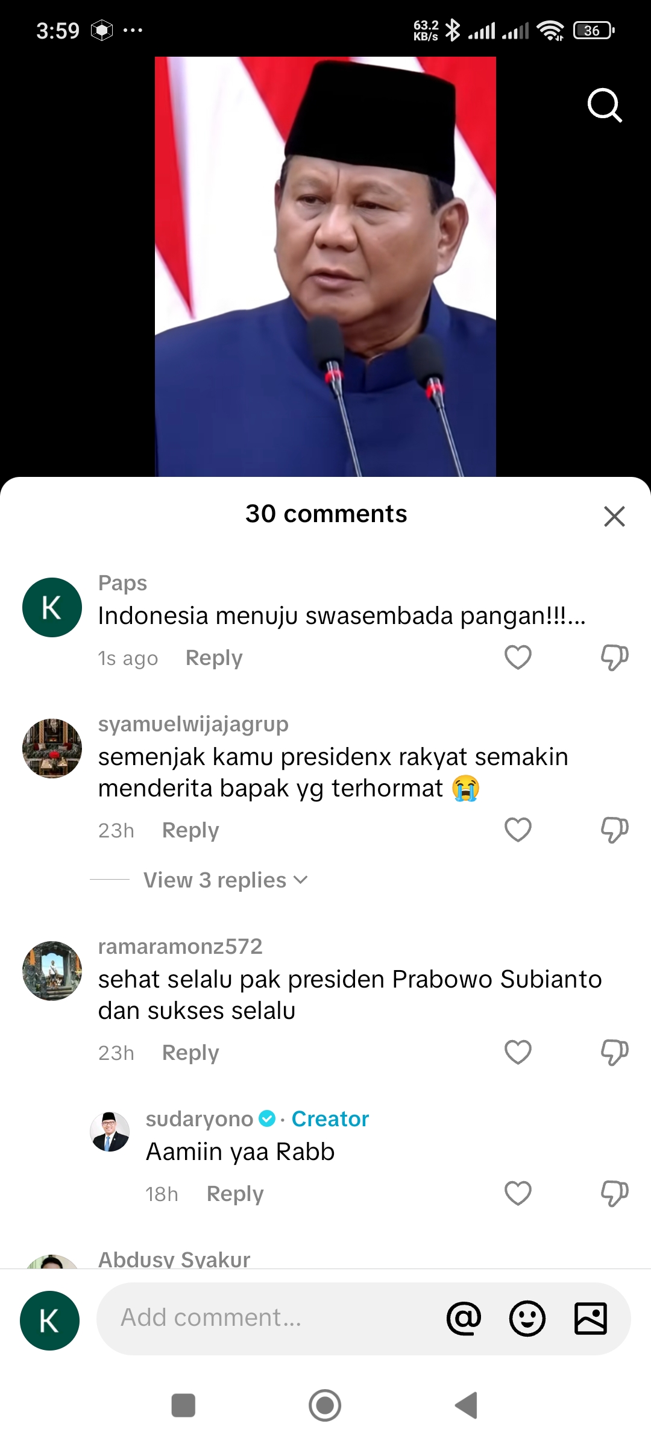651x1447 pixels.
Task: Like ramaramonz572's comment
Action: pos(518,1052)
